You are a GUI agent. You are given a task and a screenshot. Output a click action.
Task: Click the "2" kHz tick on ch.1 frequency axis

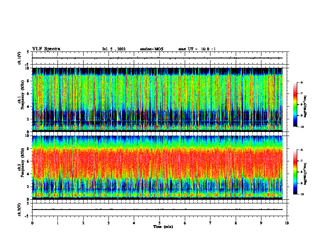tap(28, 119)
